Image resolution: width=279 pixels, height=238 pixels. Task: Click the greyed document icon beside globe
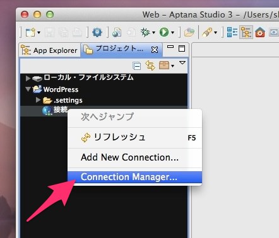pyautogui.click(x=131, y=33)
